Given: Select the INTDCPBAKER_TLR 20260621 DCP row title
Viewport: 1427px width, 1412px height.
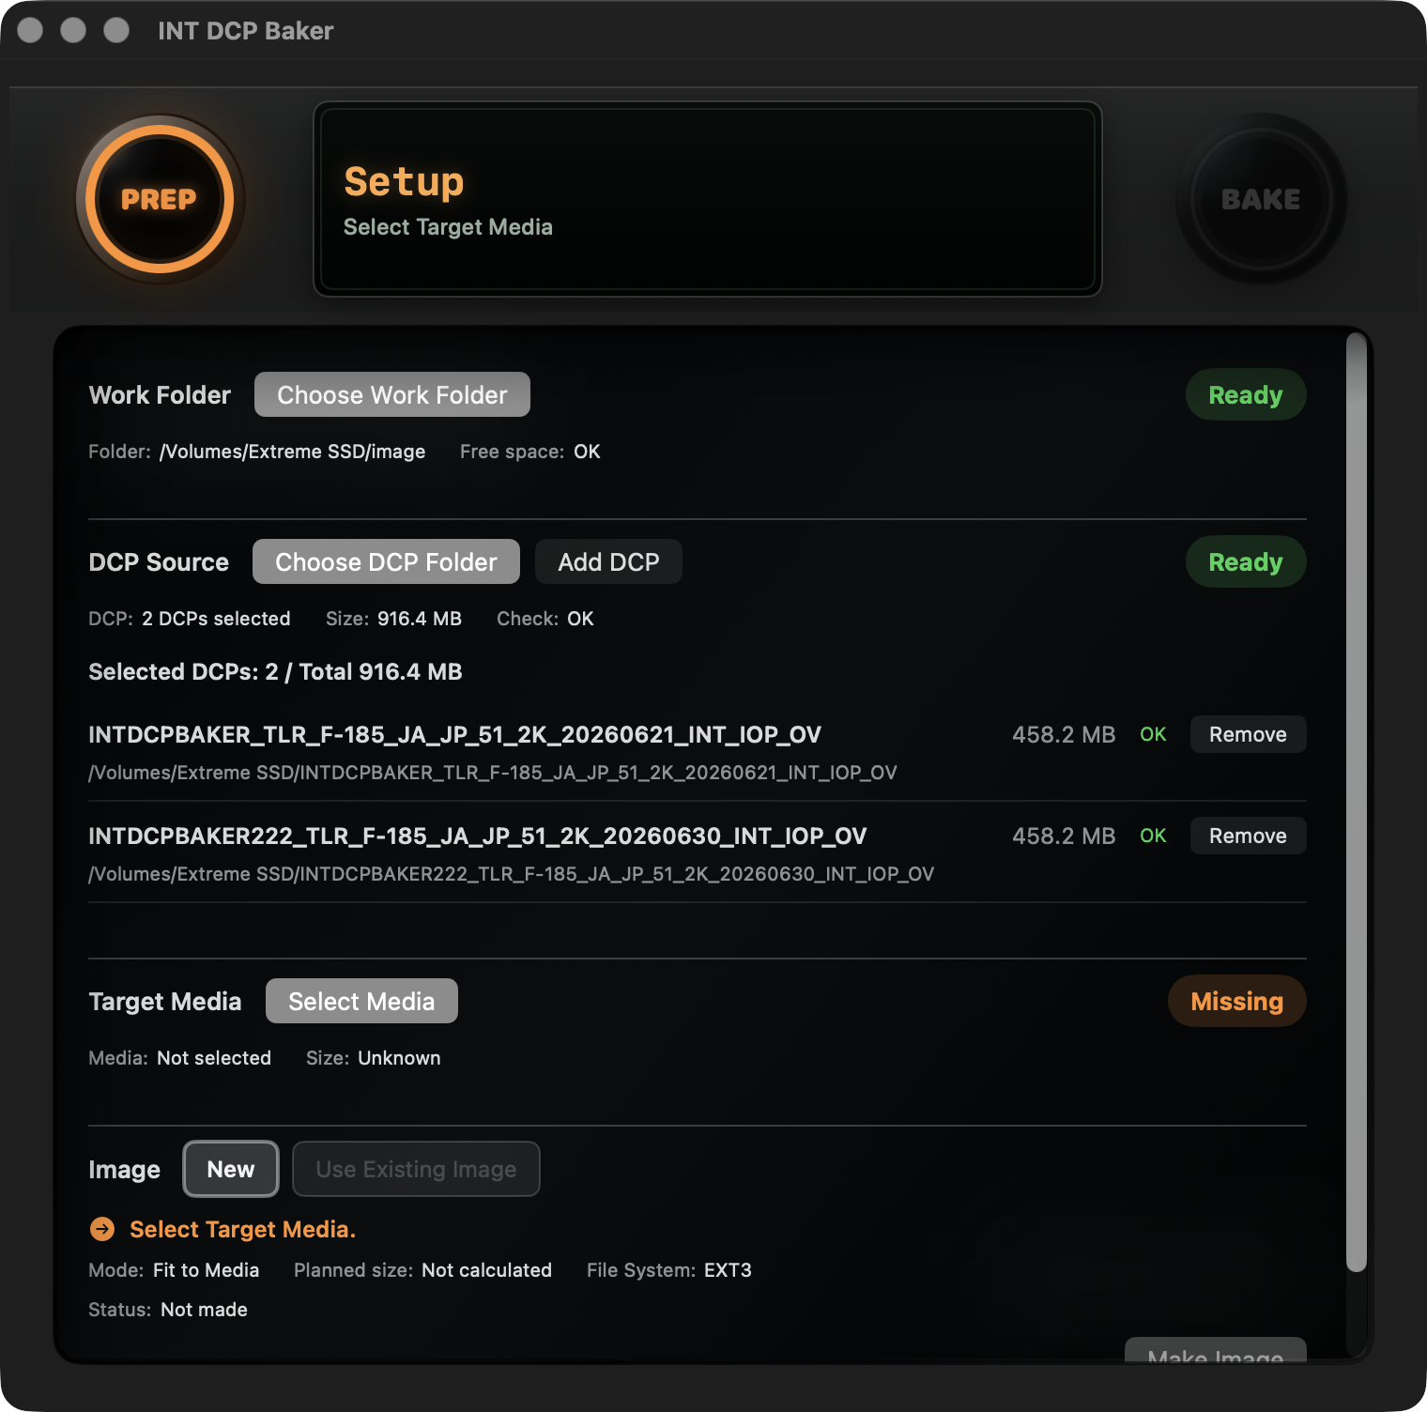Looking at the screenshot, I should coord(454,734).
